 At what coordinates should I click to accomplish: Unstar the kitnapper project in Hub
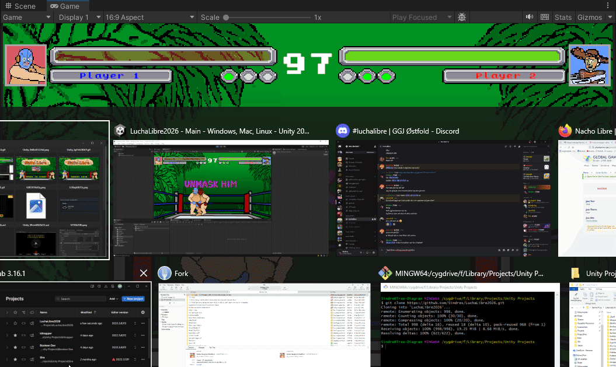click(15, 335)
